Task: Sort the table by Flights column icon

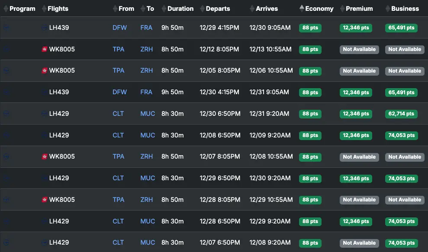Action: pos(44,9)
